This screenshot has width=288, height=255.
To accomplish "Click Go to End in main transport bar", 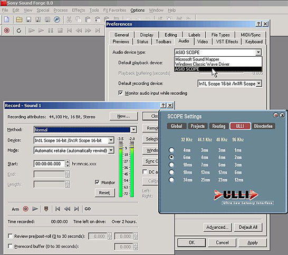I will coord(98,30).
